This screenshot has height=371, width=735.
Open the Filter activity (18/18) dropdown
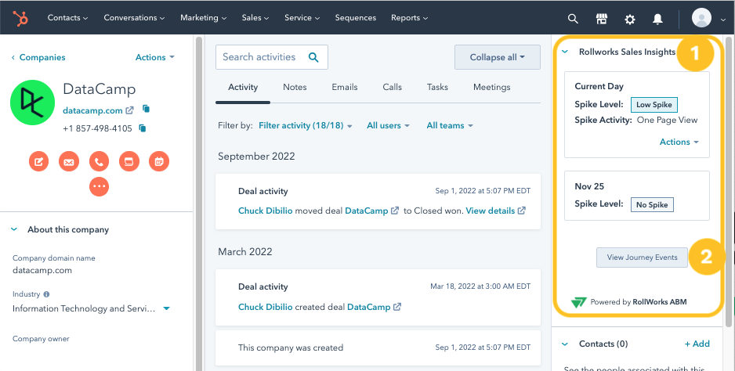coord(305,125)
